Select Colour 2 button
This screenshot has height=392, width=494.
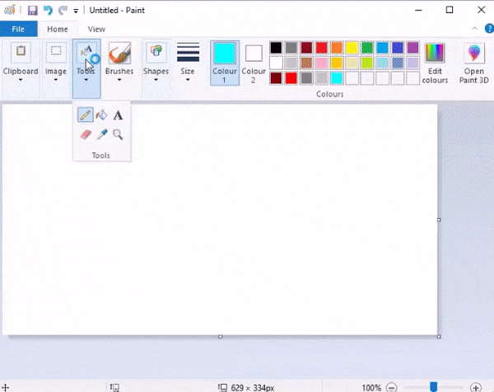click(x=254, y=63)
